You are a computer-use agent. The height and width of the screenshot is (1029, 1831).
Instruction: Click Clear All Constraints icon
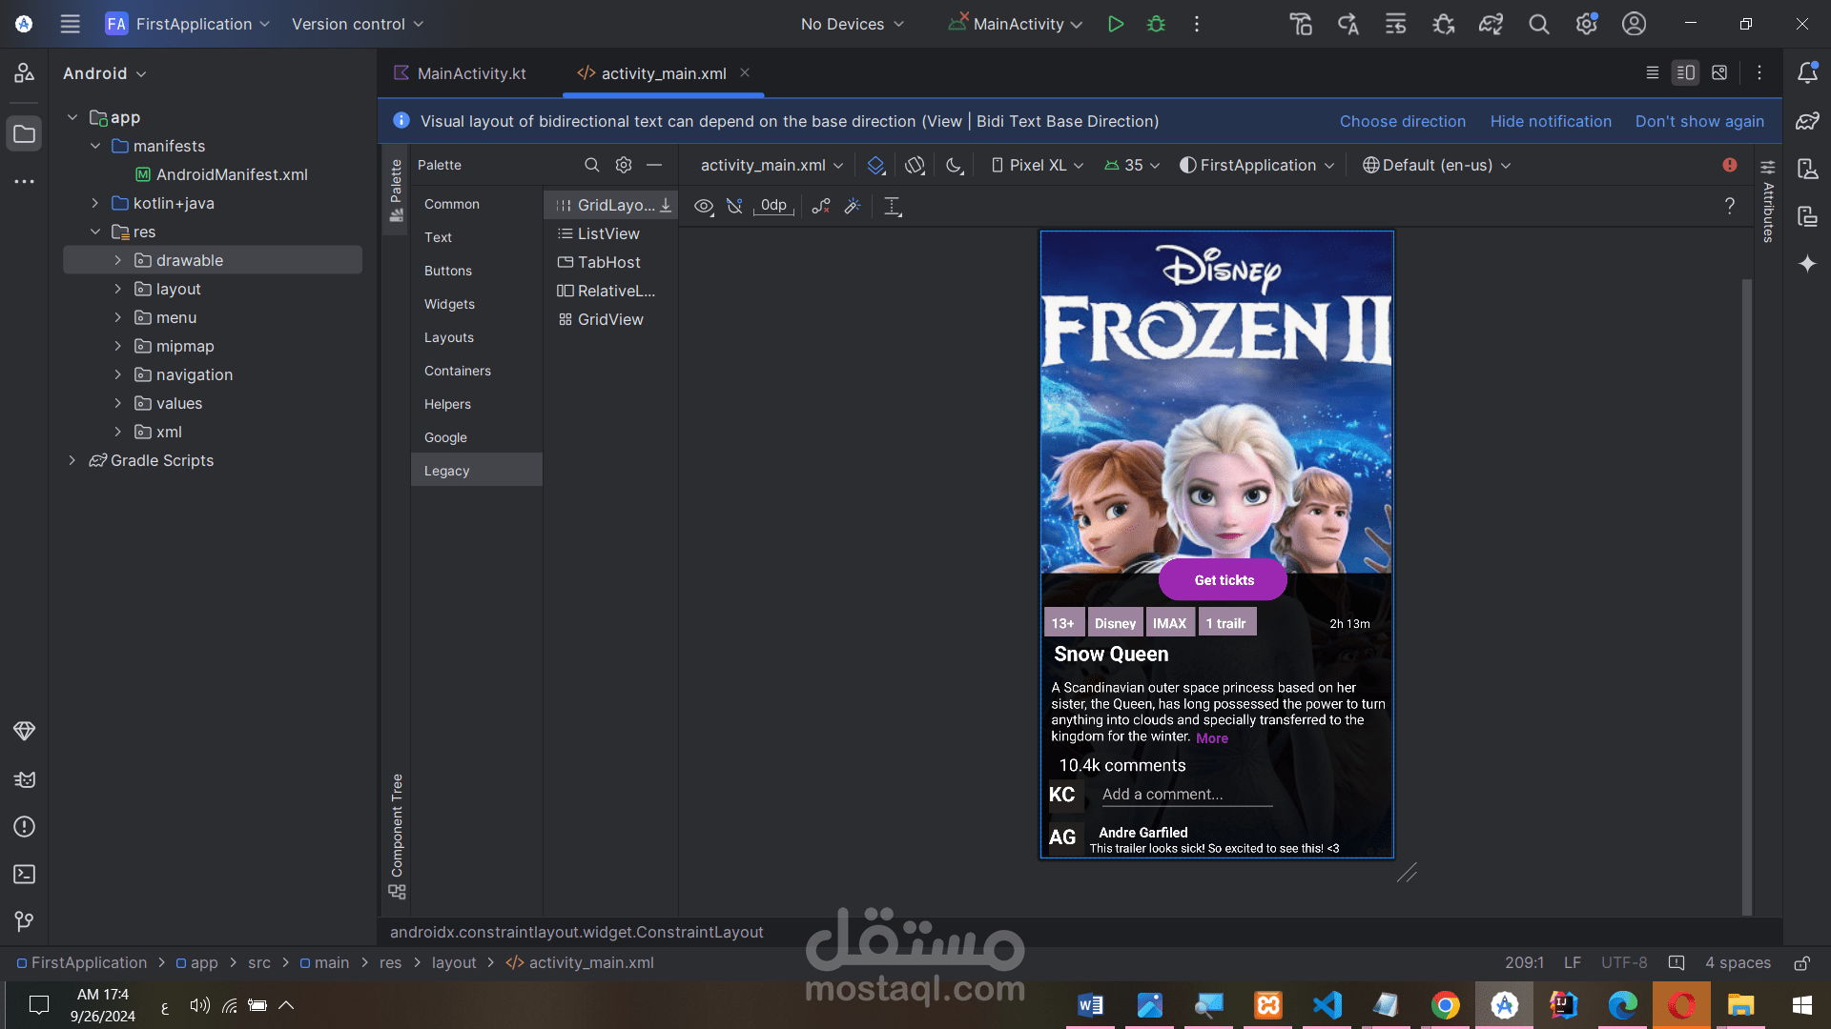click(821, 206)
